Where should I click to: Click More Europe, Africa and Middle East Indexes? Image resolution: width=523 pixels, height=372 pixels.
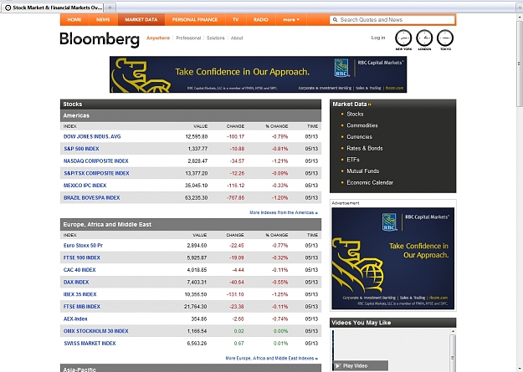tap(271, 358)
